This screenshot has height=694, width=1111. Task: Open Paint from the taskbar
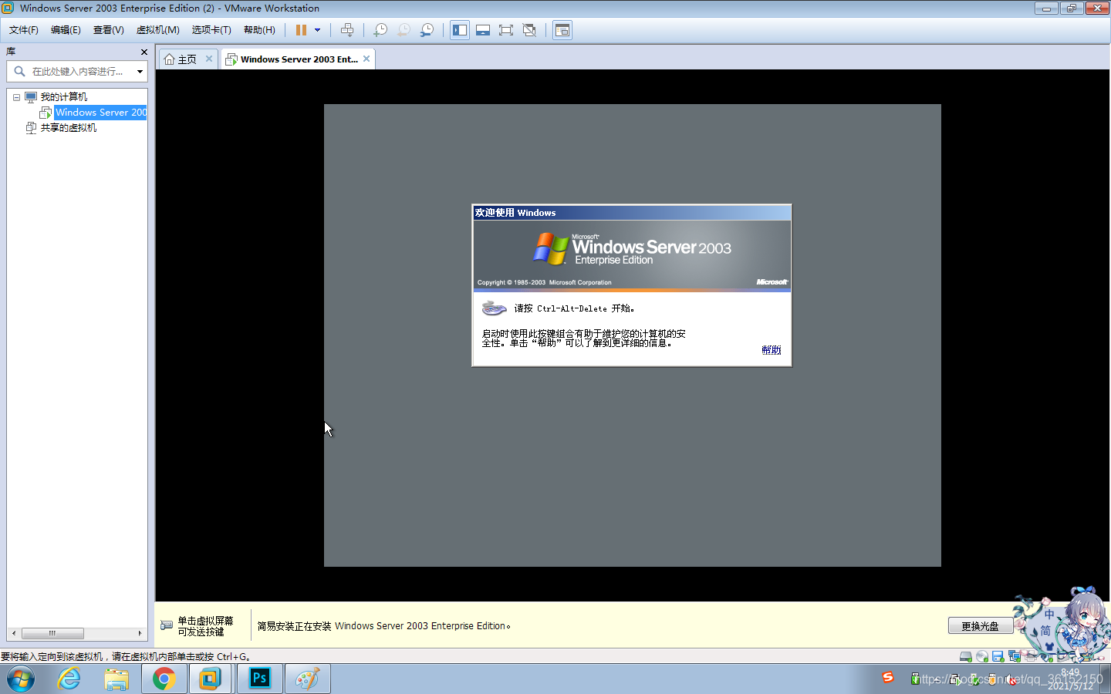click(x=307, y=679)
